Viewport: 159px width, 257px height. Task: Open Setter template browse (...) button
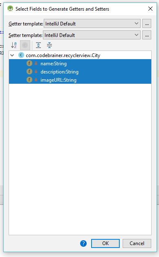147,35
